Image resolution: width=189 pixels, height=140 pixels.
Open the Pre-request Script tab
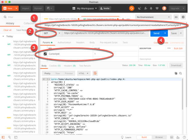(109, 42)
